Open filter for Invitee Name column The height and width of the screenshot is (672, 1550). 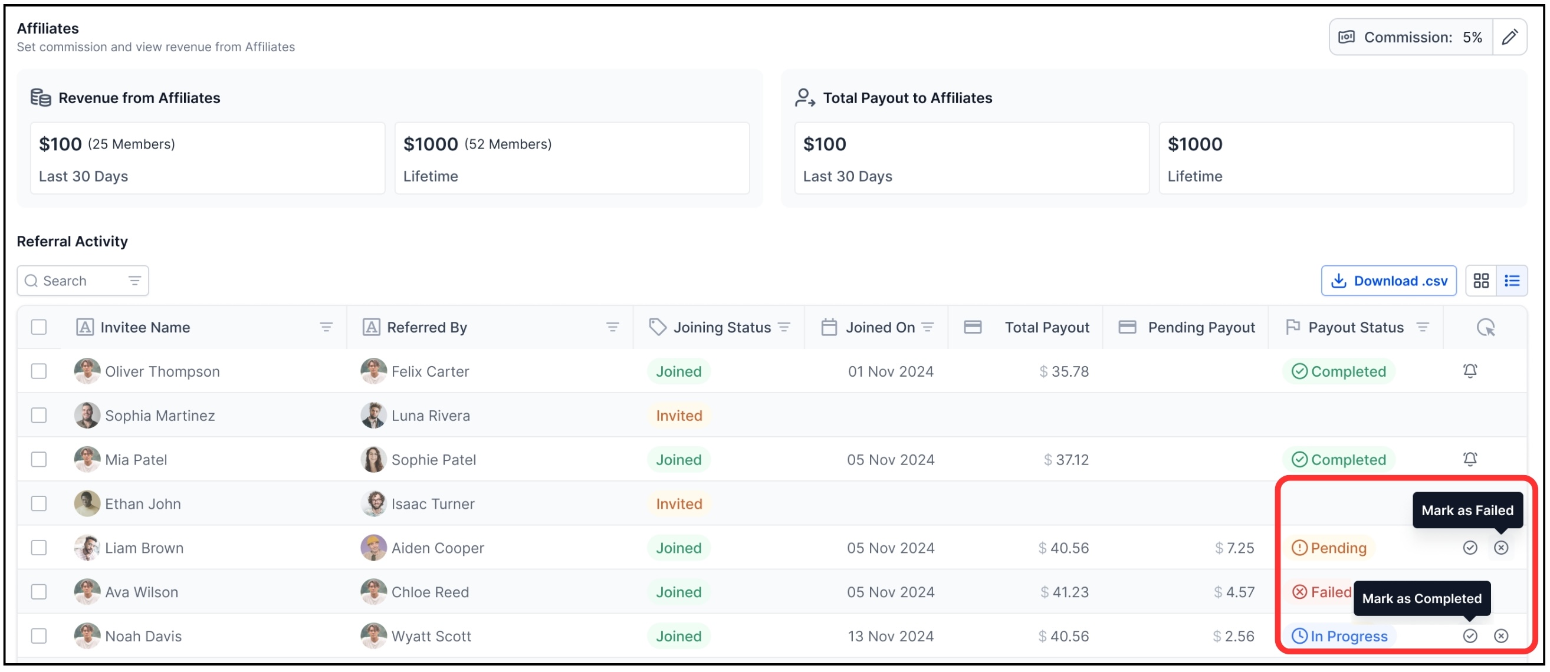point(326,327)
